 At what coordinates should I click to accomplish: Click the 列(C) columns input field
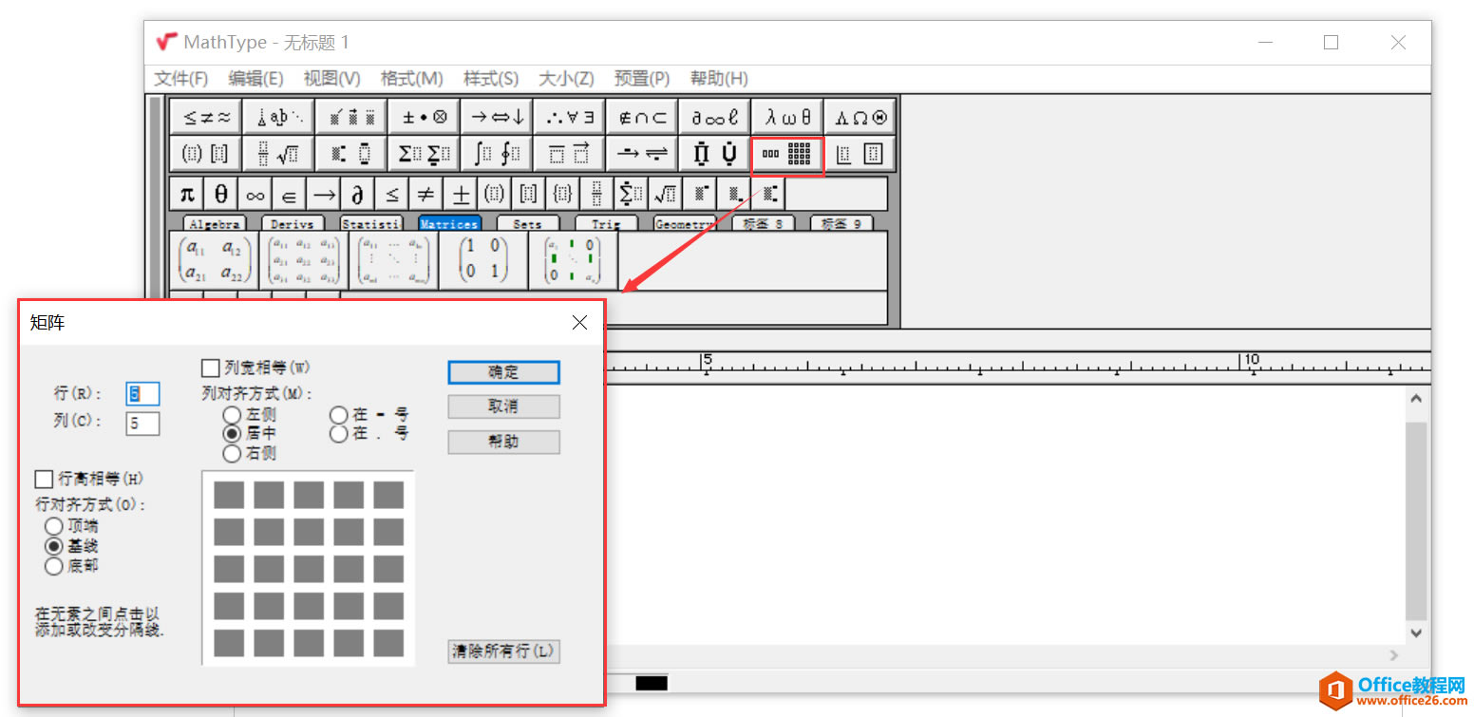click(142, 424)
